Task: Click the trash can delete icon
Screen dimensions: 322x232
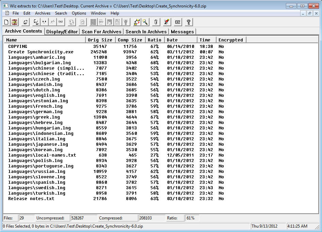Action: (156, 22)
